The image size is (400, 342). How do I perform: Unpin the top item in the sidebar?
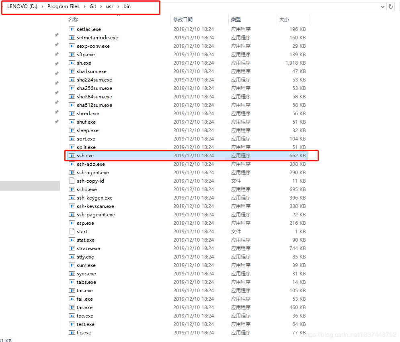[x=56, y=35]
